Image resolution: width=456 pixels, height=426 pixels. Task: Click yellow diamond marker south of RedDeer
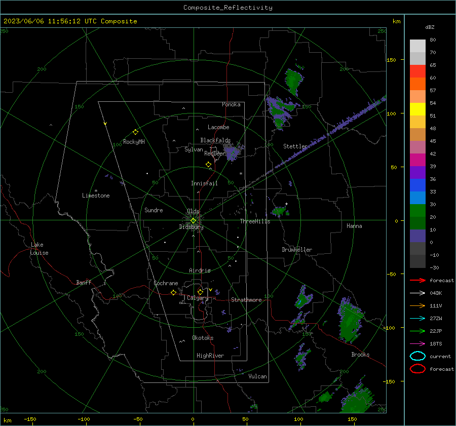(209, 165)
